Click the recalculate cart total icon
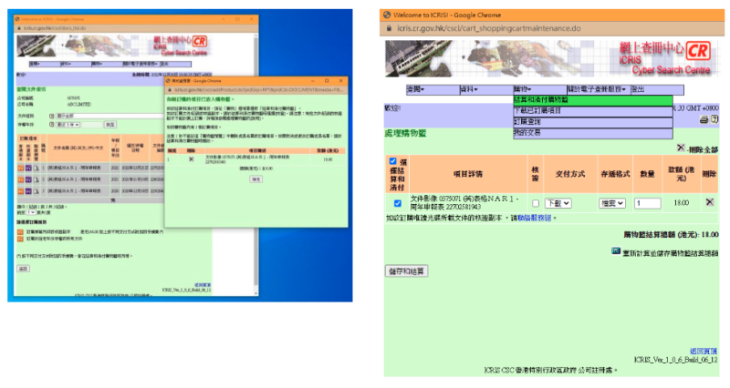The width and height of the screenshot is (730, 388). [x=617, y=251]
